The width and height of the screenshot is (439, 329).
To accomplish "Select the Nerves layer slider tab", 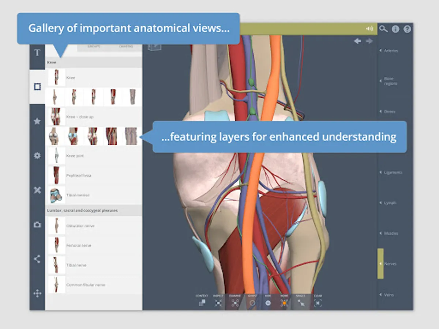I will point(380,264).
